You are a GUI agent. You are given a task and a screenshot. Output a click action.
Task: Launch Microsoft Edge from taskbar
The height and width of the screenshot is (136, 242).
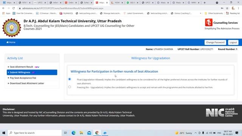pyautogui.click(x=73, y=133)
